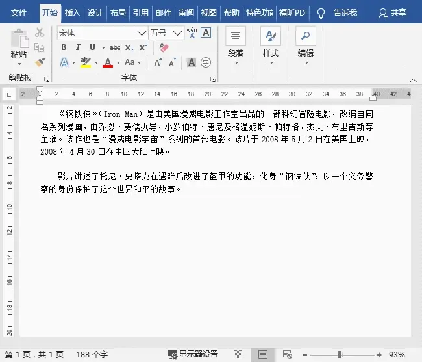Open the 文件 File tab
The width and height of the screenshot is (422, 362).
click(19, 13)
